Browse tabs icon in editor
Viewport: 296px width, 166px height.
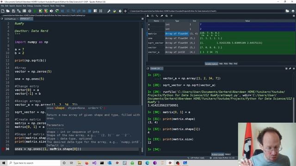[2, 19]
